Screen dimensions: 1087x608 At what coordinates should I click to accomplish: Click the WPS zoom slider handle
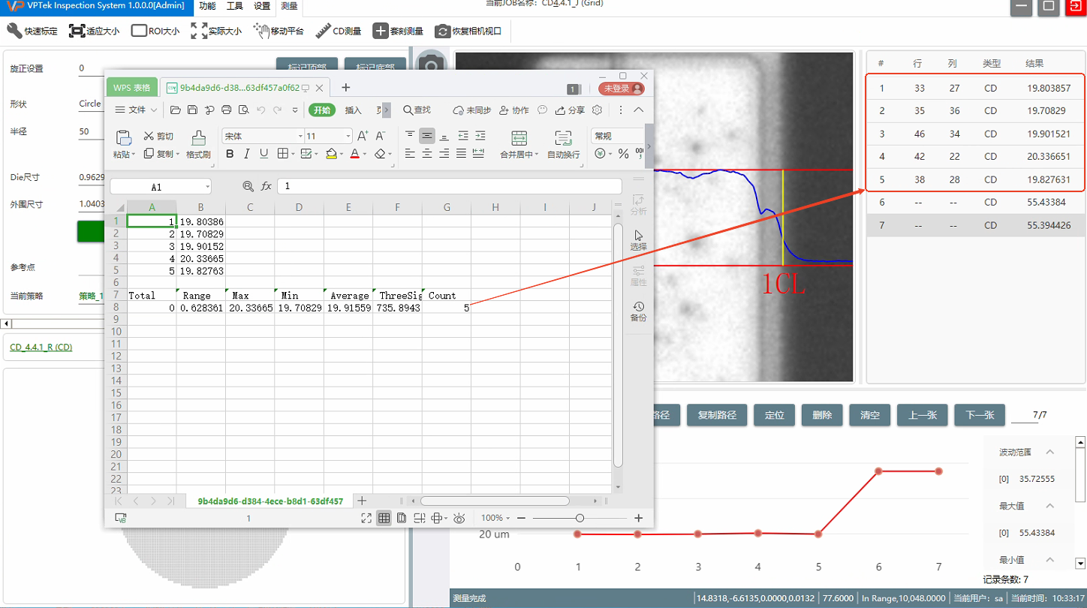[580, 518]
